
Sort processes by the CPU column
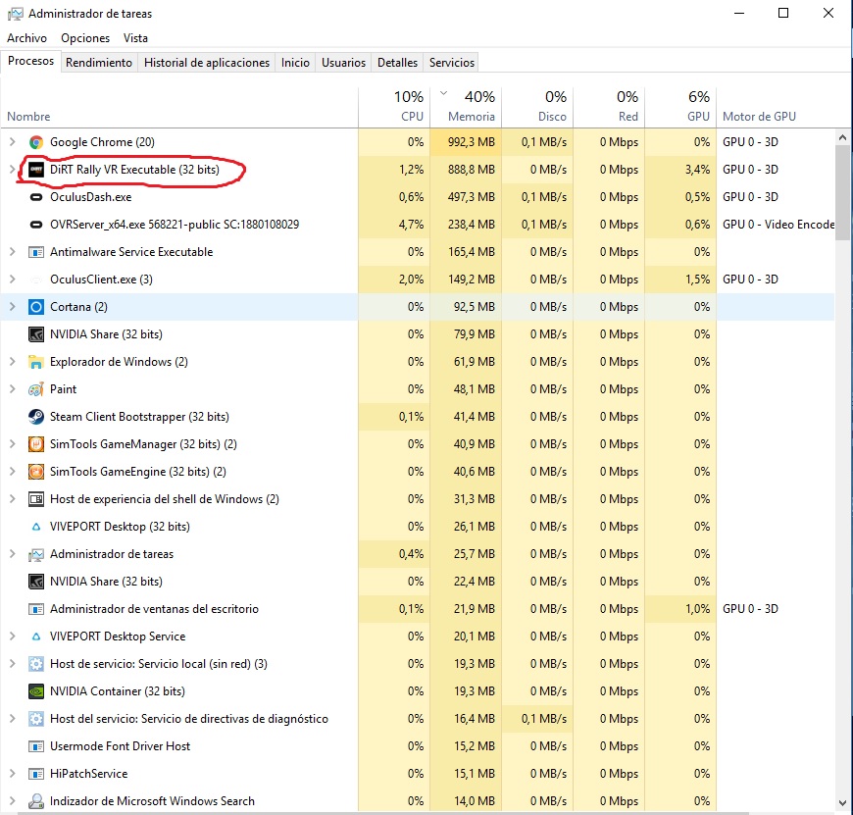pos(394,108)
